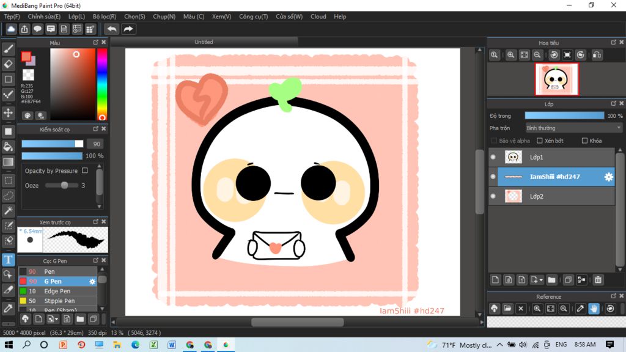The width and height of the screenshot is (626, 352).
Task: Delete layer with trash icon
Action: pos(598,280)
